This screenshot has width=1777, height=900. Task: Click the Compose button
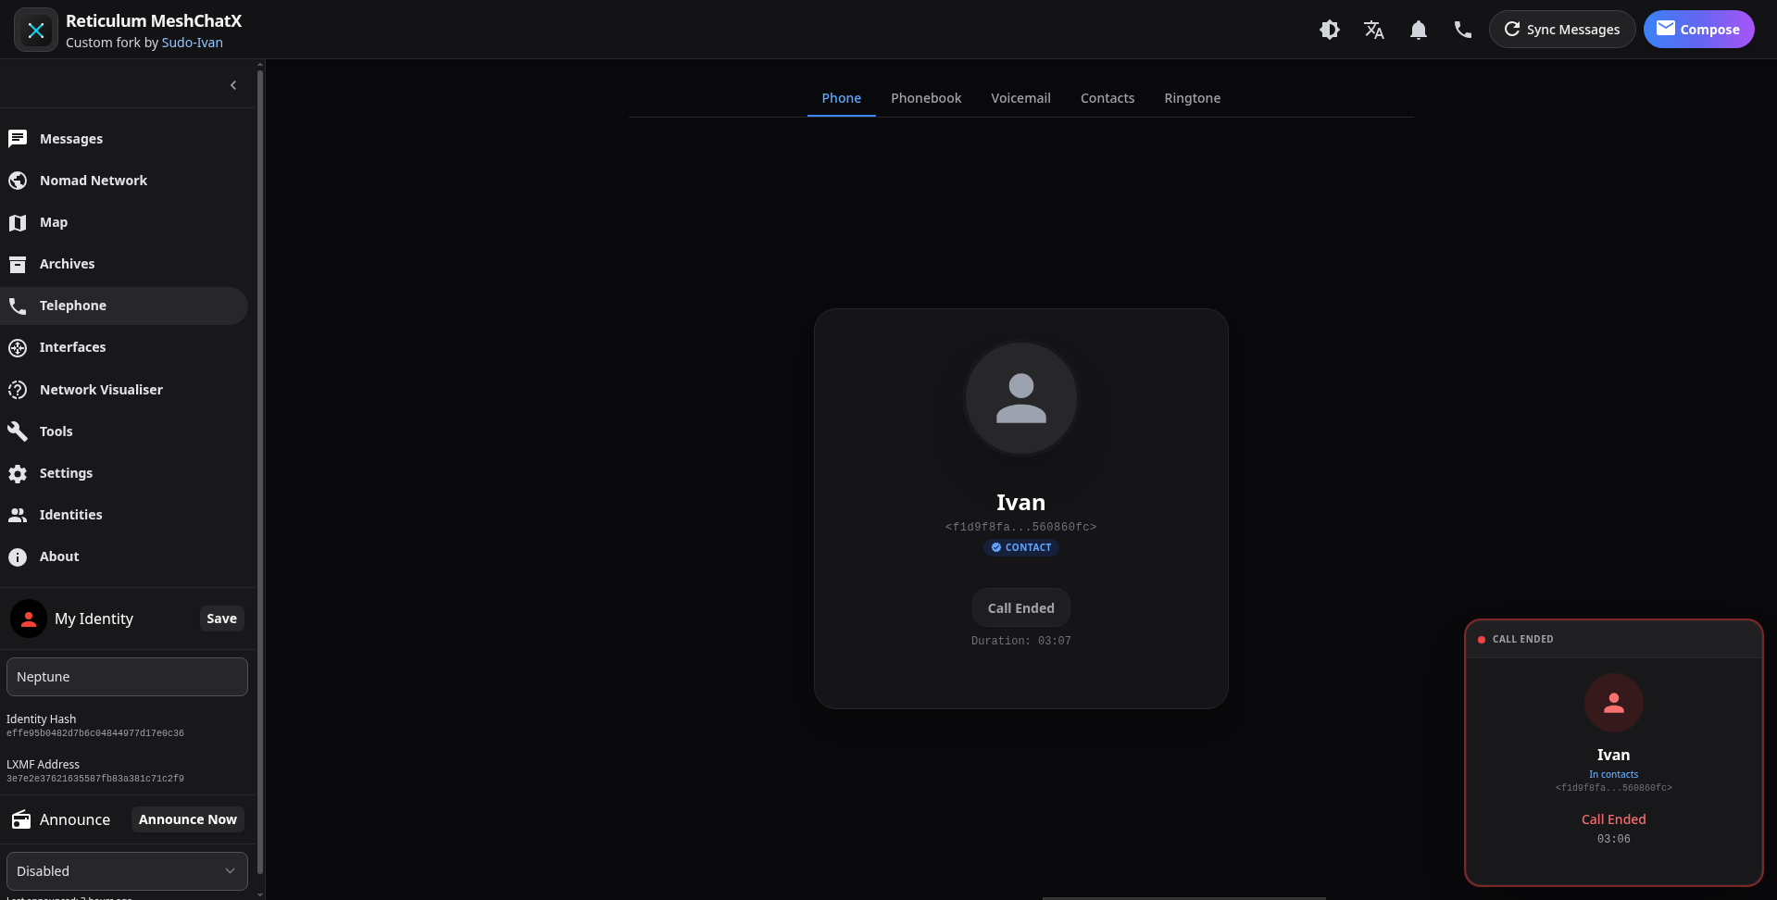click(1698, 30)
